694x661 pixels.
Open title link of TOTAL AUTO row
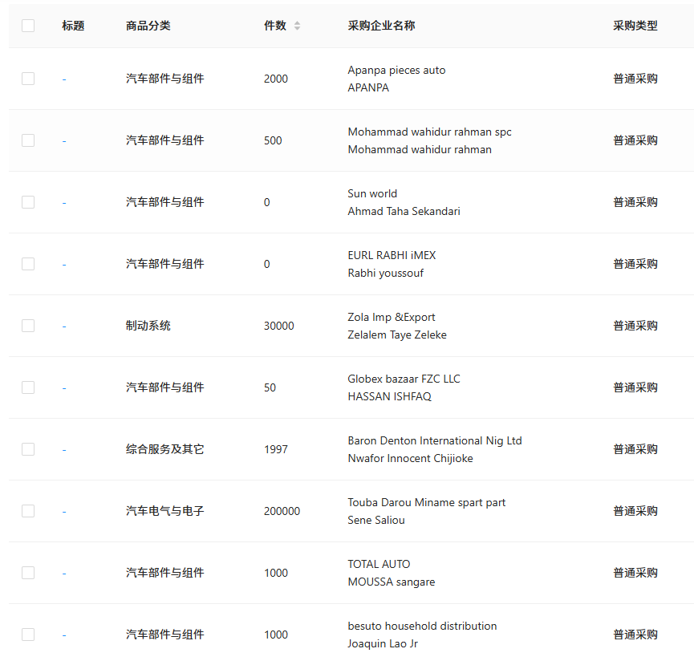coord(64,574)
